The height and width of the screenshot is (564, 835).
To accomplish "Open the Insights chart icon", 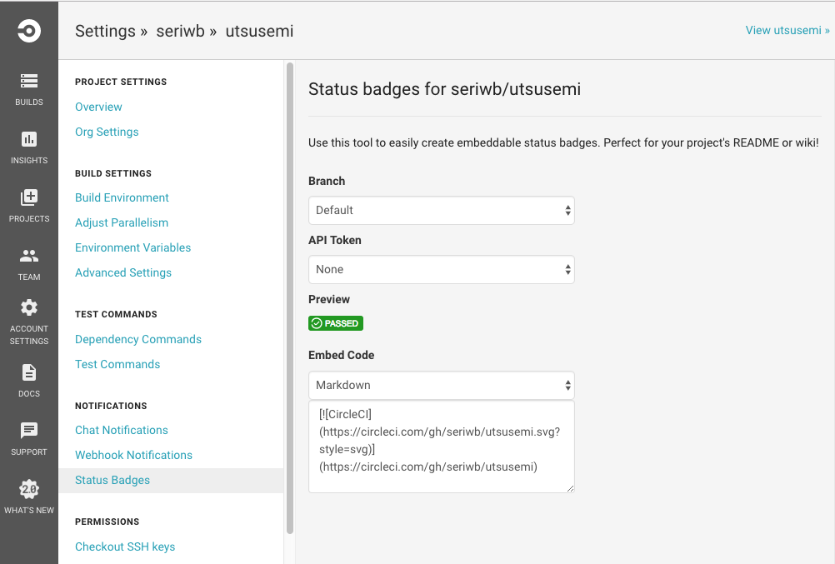I will 29,139.
